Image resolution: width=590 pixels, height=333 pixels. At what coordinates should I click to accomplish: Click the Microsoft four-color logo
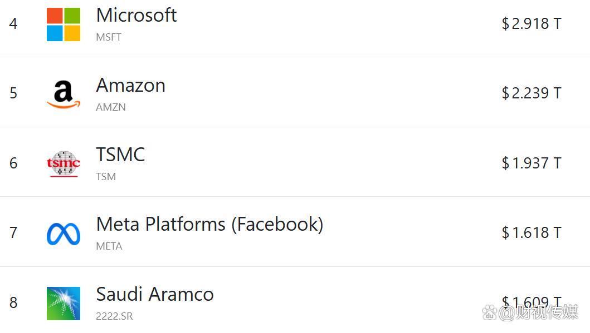pyautogui.click(x=64, y=24)
